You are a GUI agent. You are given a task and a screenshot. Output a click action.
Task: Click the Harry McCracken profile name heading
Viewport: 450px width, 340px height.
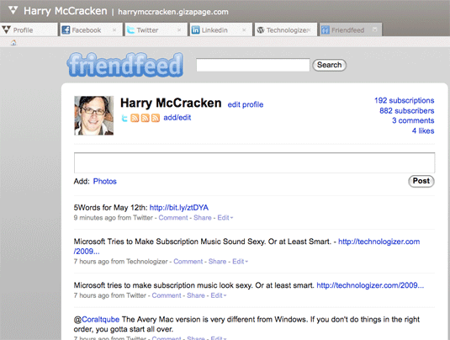[x=171, y=103]
